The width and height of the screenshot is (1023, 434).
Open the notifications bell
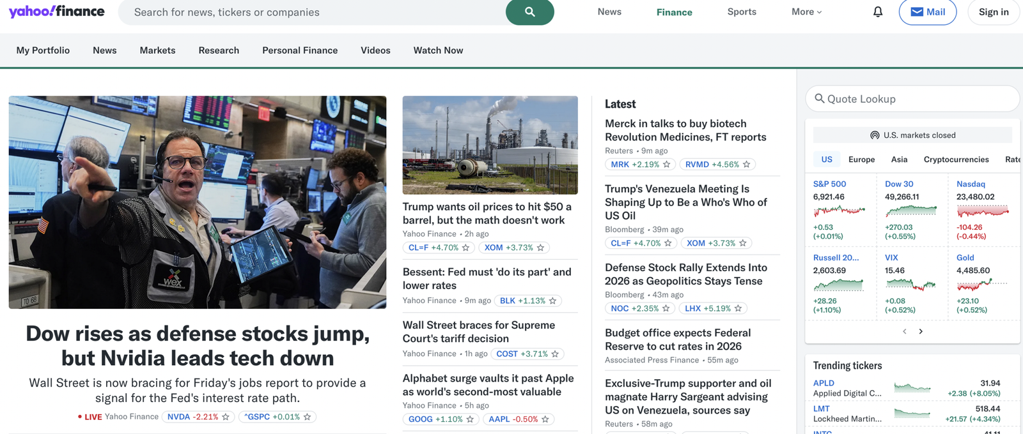(878, 12)
